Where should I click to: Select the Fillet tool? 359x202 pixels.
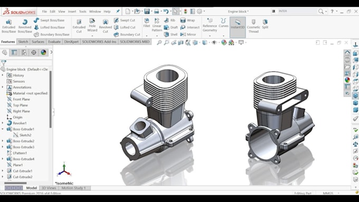coord(147,23)
